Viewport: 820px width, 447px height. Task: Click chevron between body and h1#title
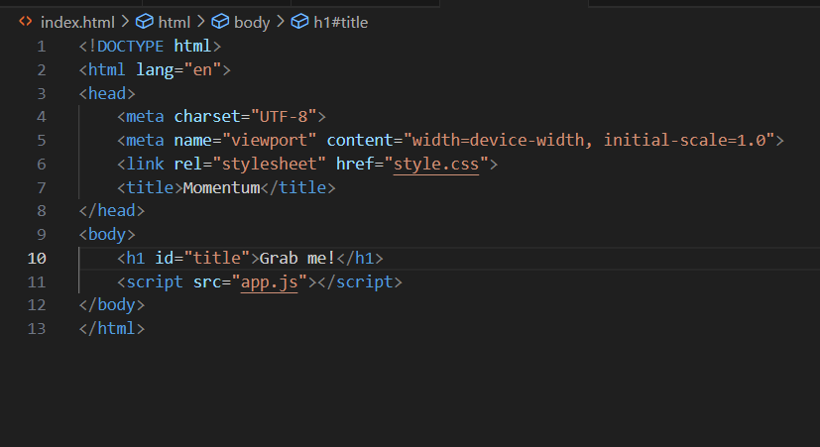[x=281, y=22]
